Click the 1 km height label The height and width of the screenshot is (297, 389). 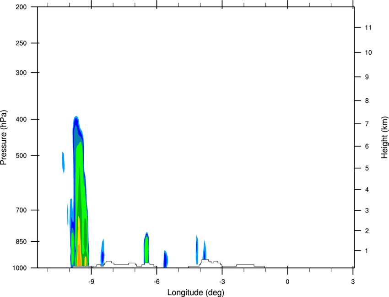[367, 251]
